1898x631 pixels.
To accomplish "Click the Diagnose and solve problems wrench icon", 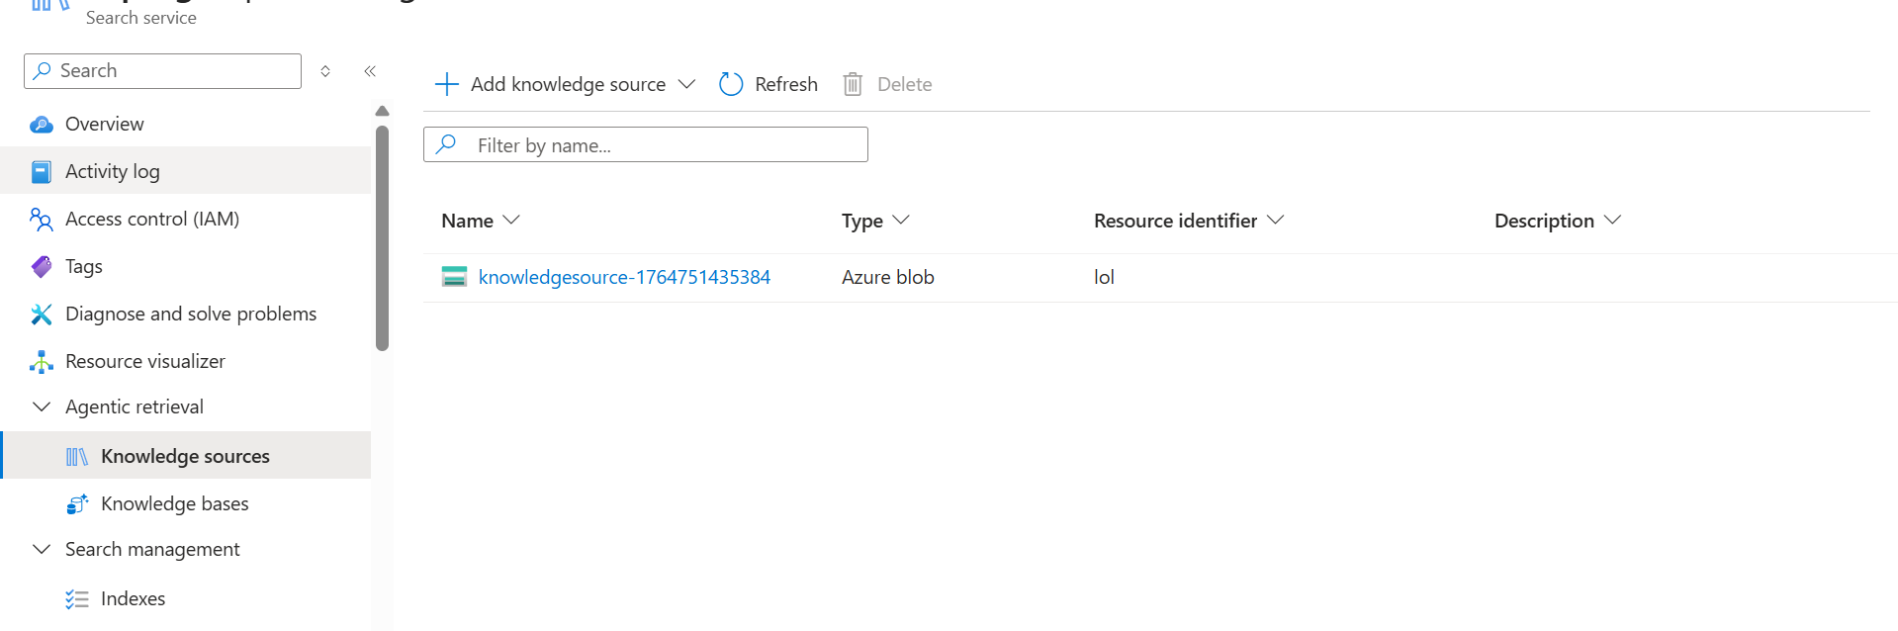I will [x=42, y=315].
